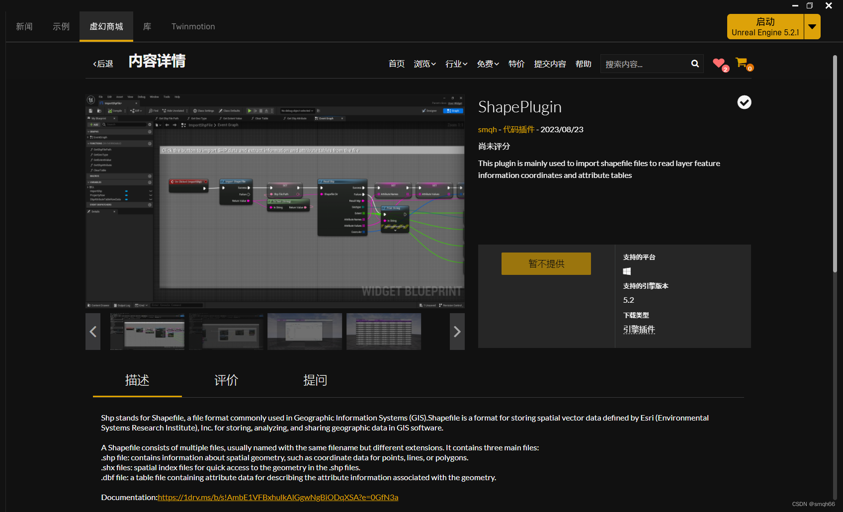Viewport: 843px width, 512px height.
Task: Click the Windows platform icon under 支持的平台
Action: pyautogui.click(x=627, y=271)
